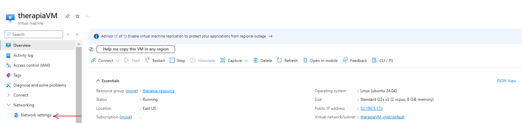Add therapiaVM to favorites with star icon

point(77,16)
